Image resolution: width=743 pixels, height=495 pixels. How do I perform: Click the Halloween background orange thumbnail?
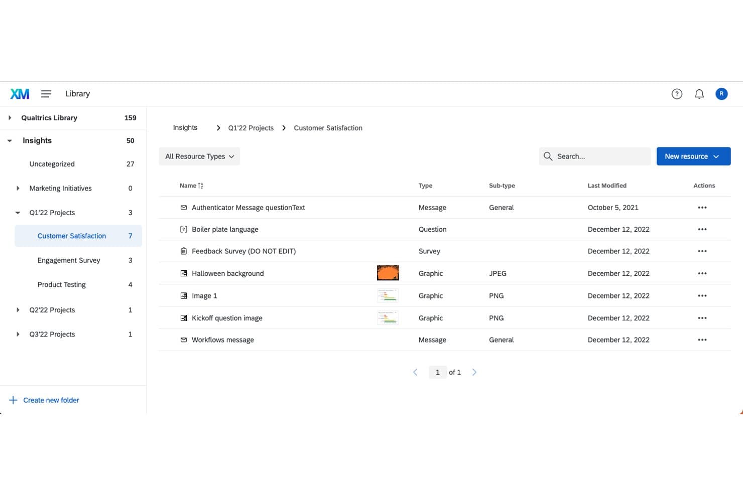pos(388,273)
